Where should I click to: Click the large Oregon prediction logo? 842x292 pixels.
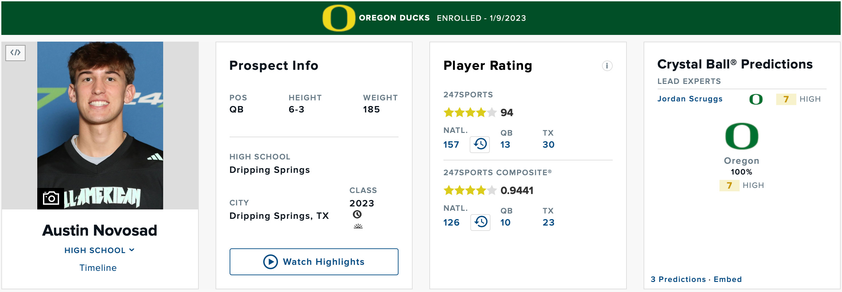point(742,136)
